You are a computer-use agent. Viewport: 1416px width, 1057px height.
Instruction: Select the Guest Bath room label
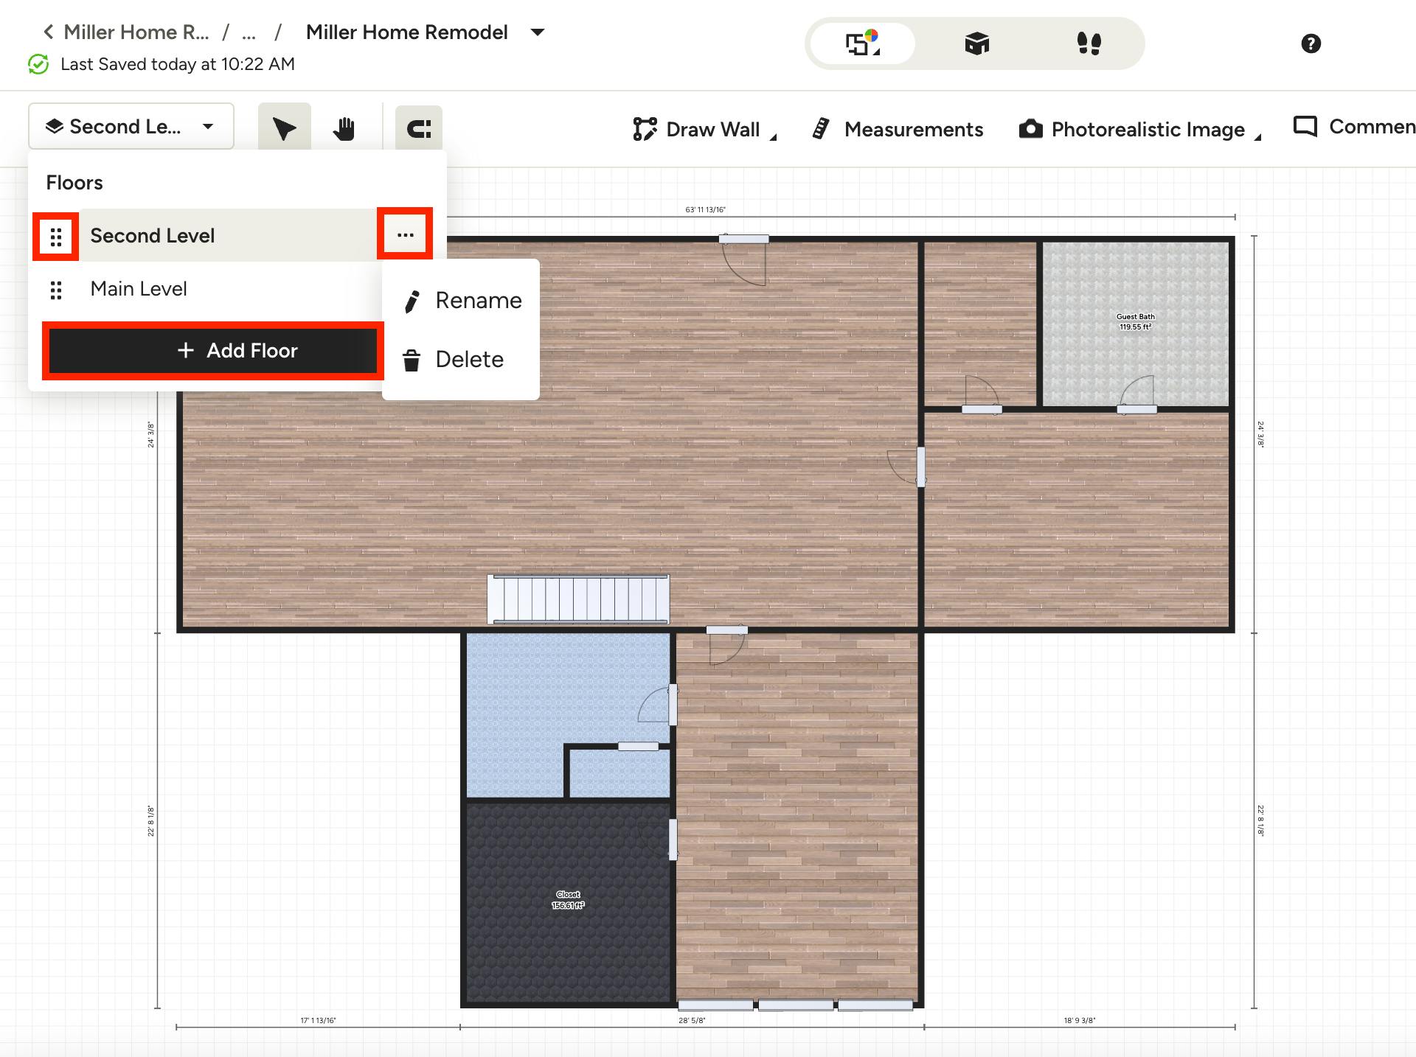(x=1136, y=321)
